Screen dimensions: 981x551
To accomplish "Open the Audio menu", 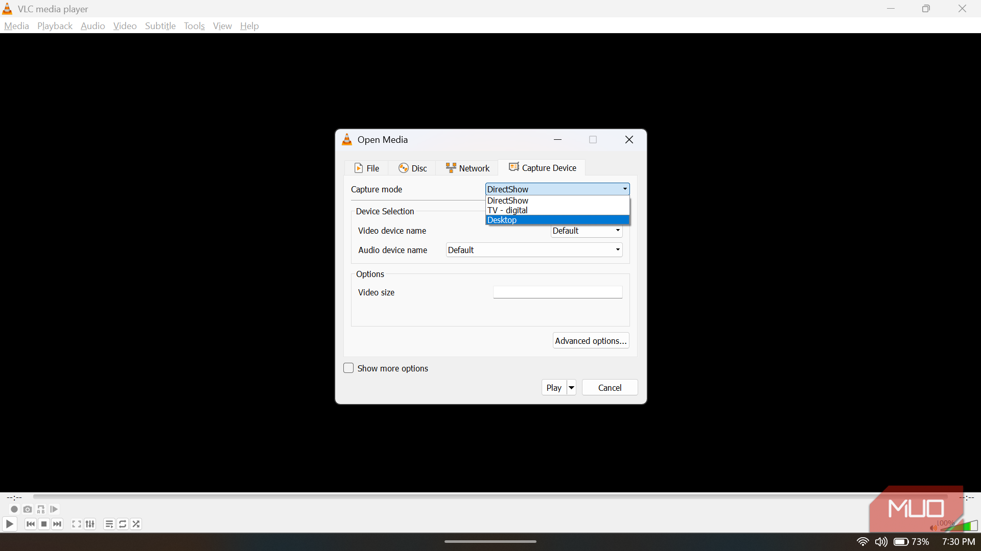I will [x=92, y=26].
